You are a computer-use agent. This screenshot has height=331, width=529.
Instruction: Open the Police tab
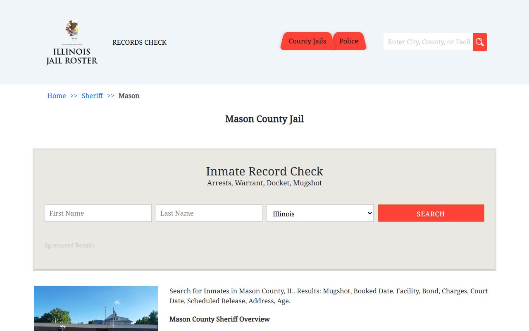349,41
